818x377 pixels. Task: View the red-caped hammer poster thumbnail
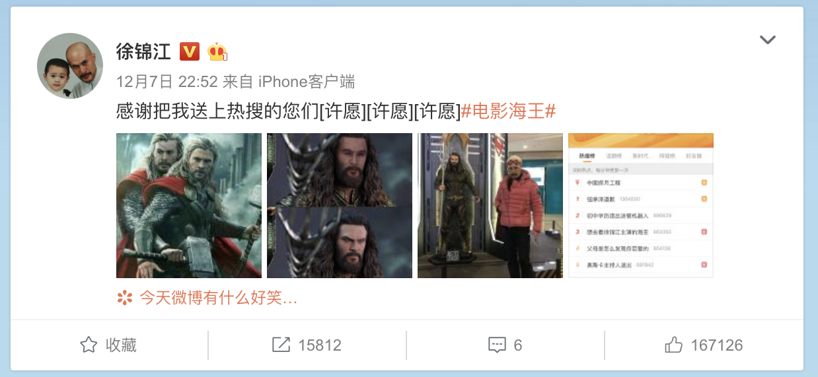click(189, 206)
